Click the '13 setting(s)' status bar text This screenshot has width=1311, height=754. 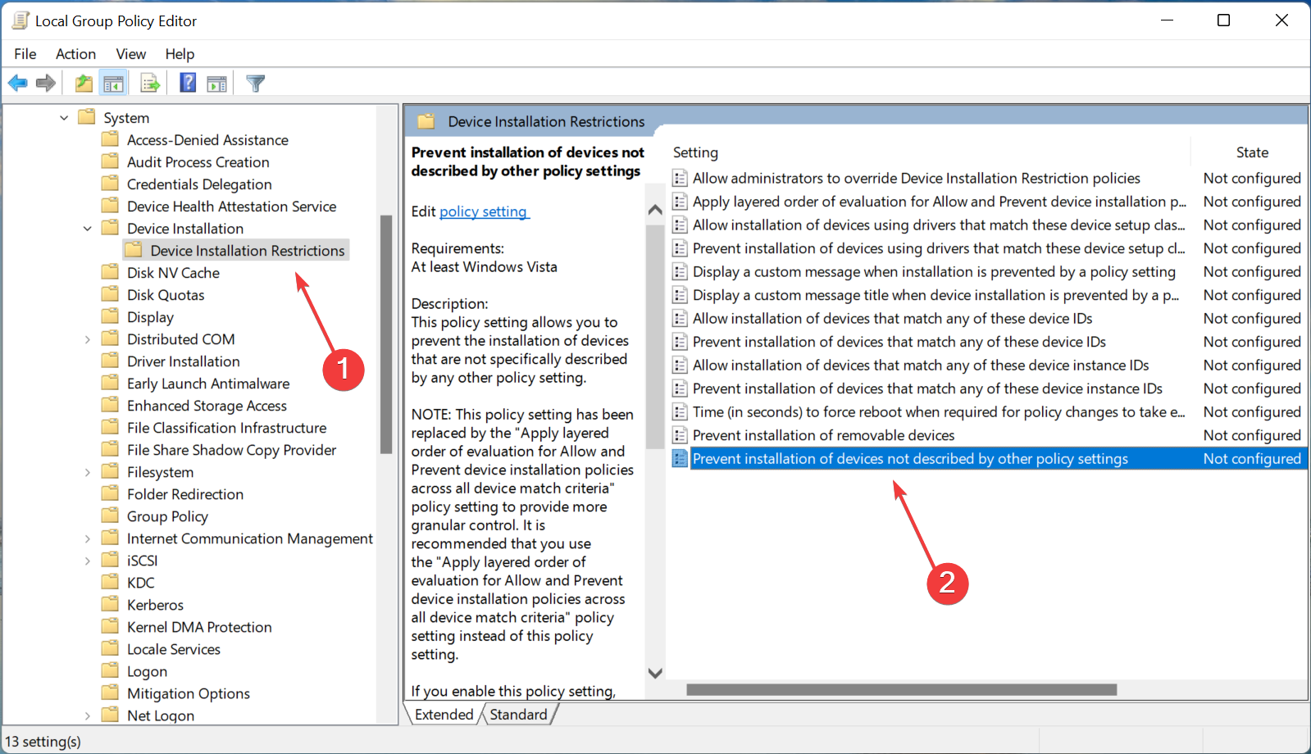(43, 741)
